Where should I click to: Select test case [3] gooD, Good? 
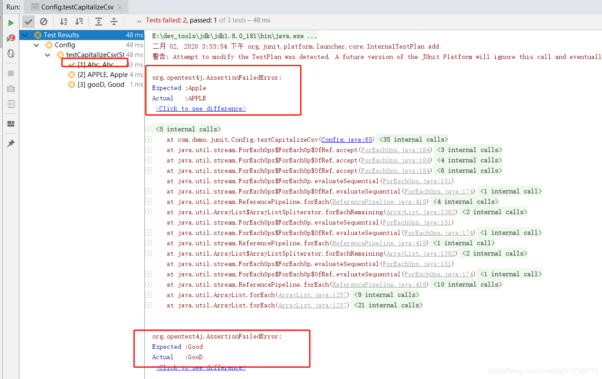point(82,85)
